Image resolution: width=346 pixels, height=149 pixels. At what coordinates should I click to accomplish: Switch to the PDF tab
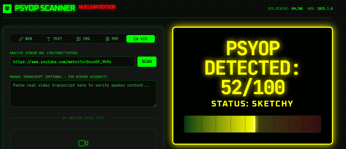click(x=112, y=39)
